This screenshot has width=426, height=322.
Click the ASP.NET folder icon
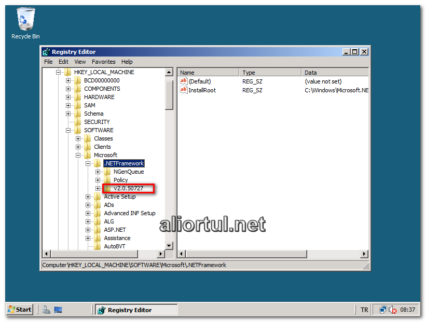(97, 230)
